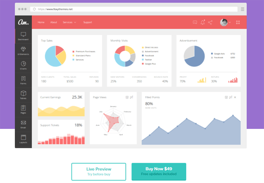Open the user avatar dropdown arrow
The height and width of the screenshot is (183, 264).
(x=230, y=22)
